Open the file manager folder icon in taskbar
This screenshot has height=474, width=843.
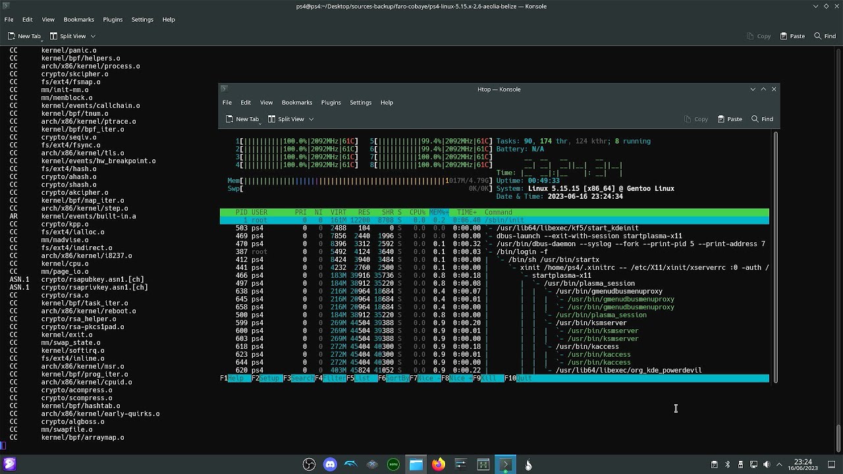[x=416, y=465]
